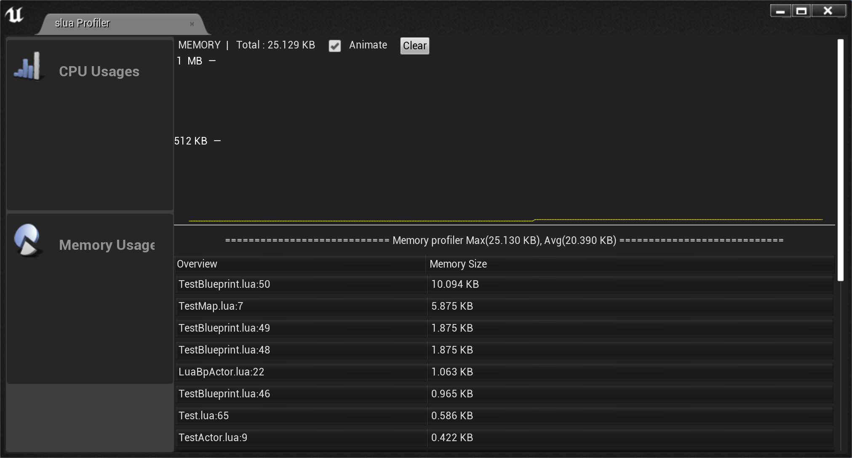
Task: Click the vertical scrollbar thumb on right
Action: [x=841, y=160]
